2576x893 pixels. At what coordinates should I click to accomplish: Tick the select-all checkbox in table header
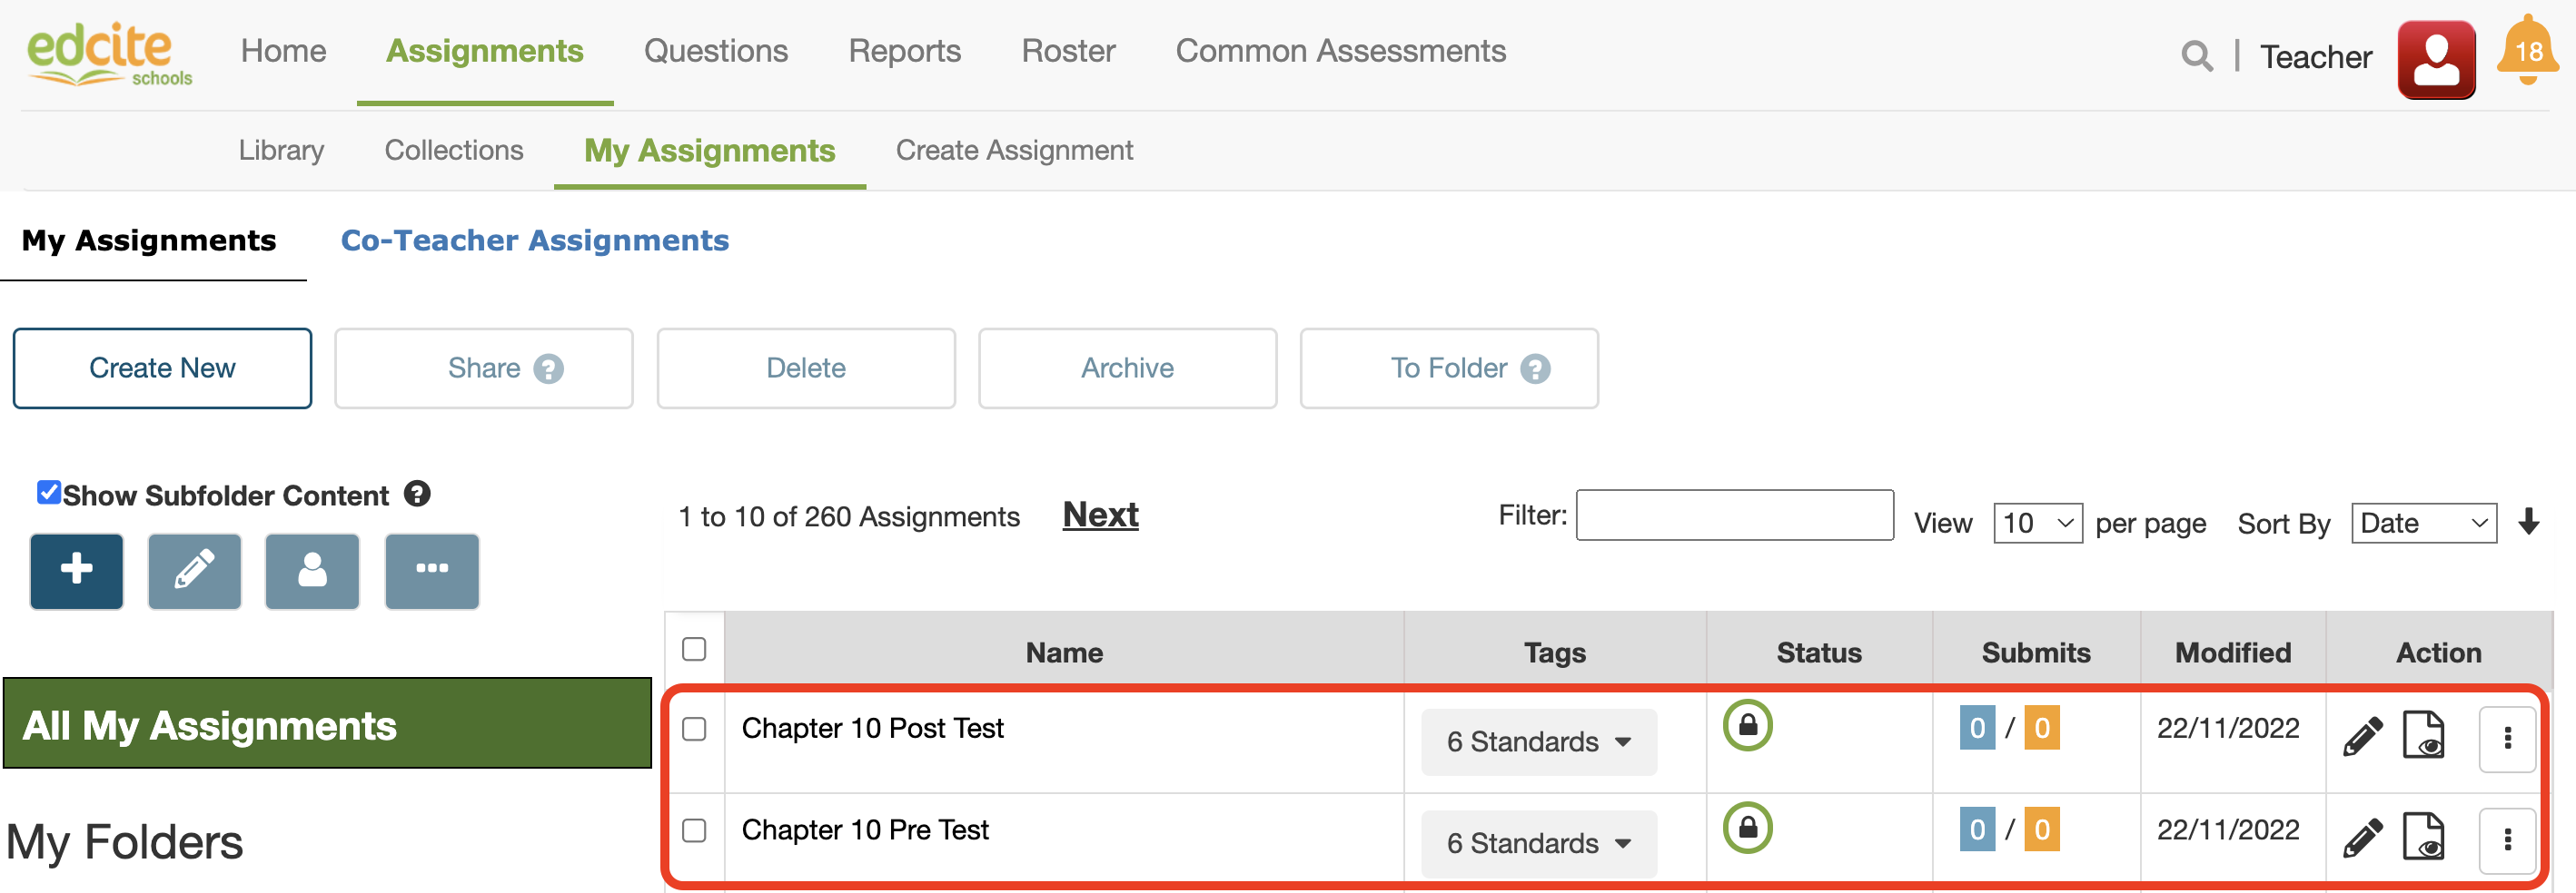tap(694, 649)
